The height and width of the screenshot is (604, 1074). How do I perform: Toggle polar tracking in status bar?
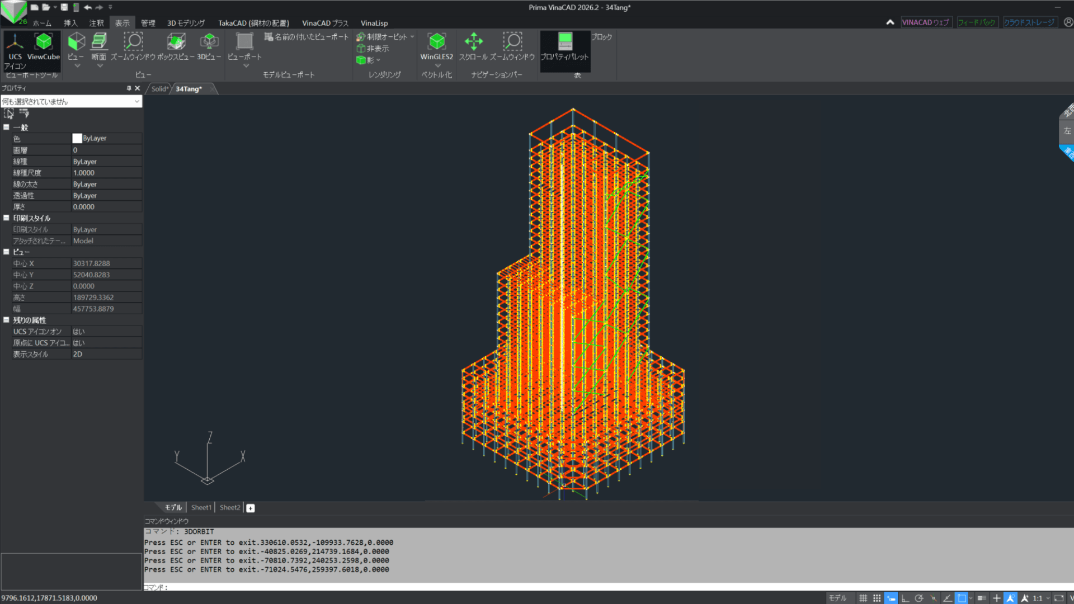(919, 598)
